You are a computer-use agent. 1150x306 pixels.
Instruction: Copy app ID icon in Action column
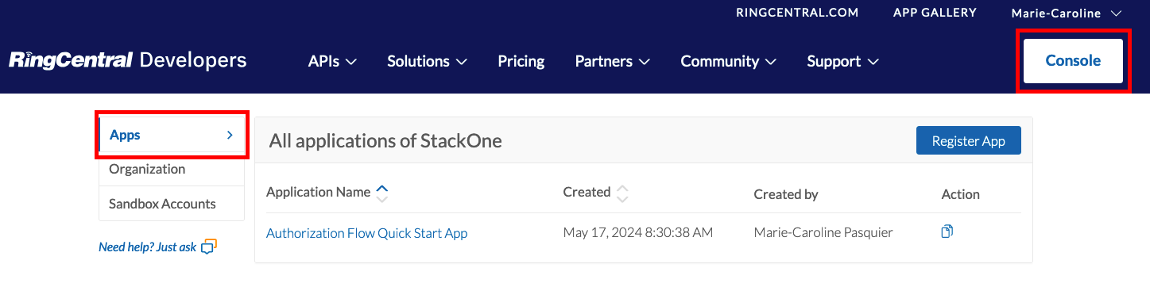(947, 231)
